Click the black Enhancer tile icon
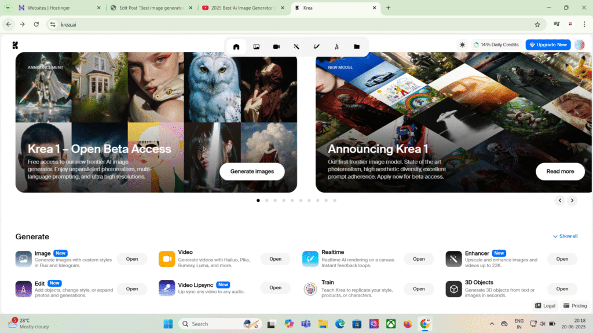 (x=453, y=259)
